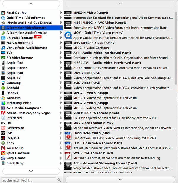Choose ASF Advanced Streaming Format entry

(119, 166)
